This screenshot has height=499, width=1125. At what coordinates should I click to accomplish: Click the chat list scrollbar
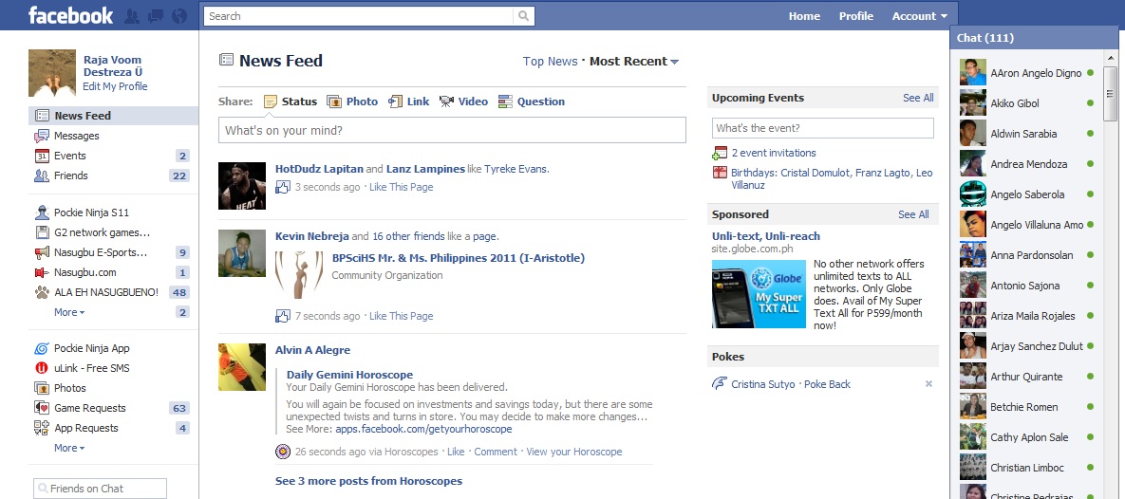point(1110,93)
